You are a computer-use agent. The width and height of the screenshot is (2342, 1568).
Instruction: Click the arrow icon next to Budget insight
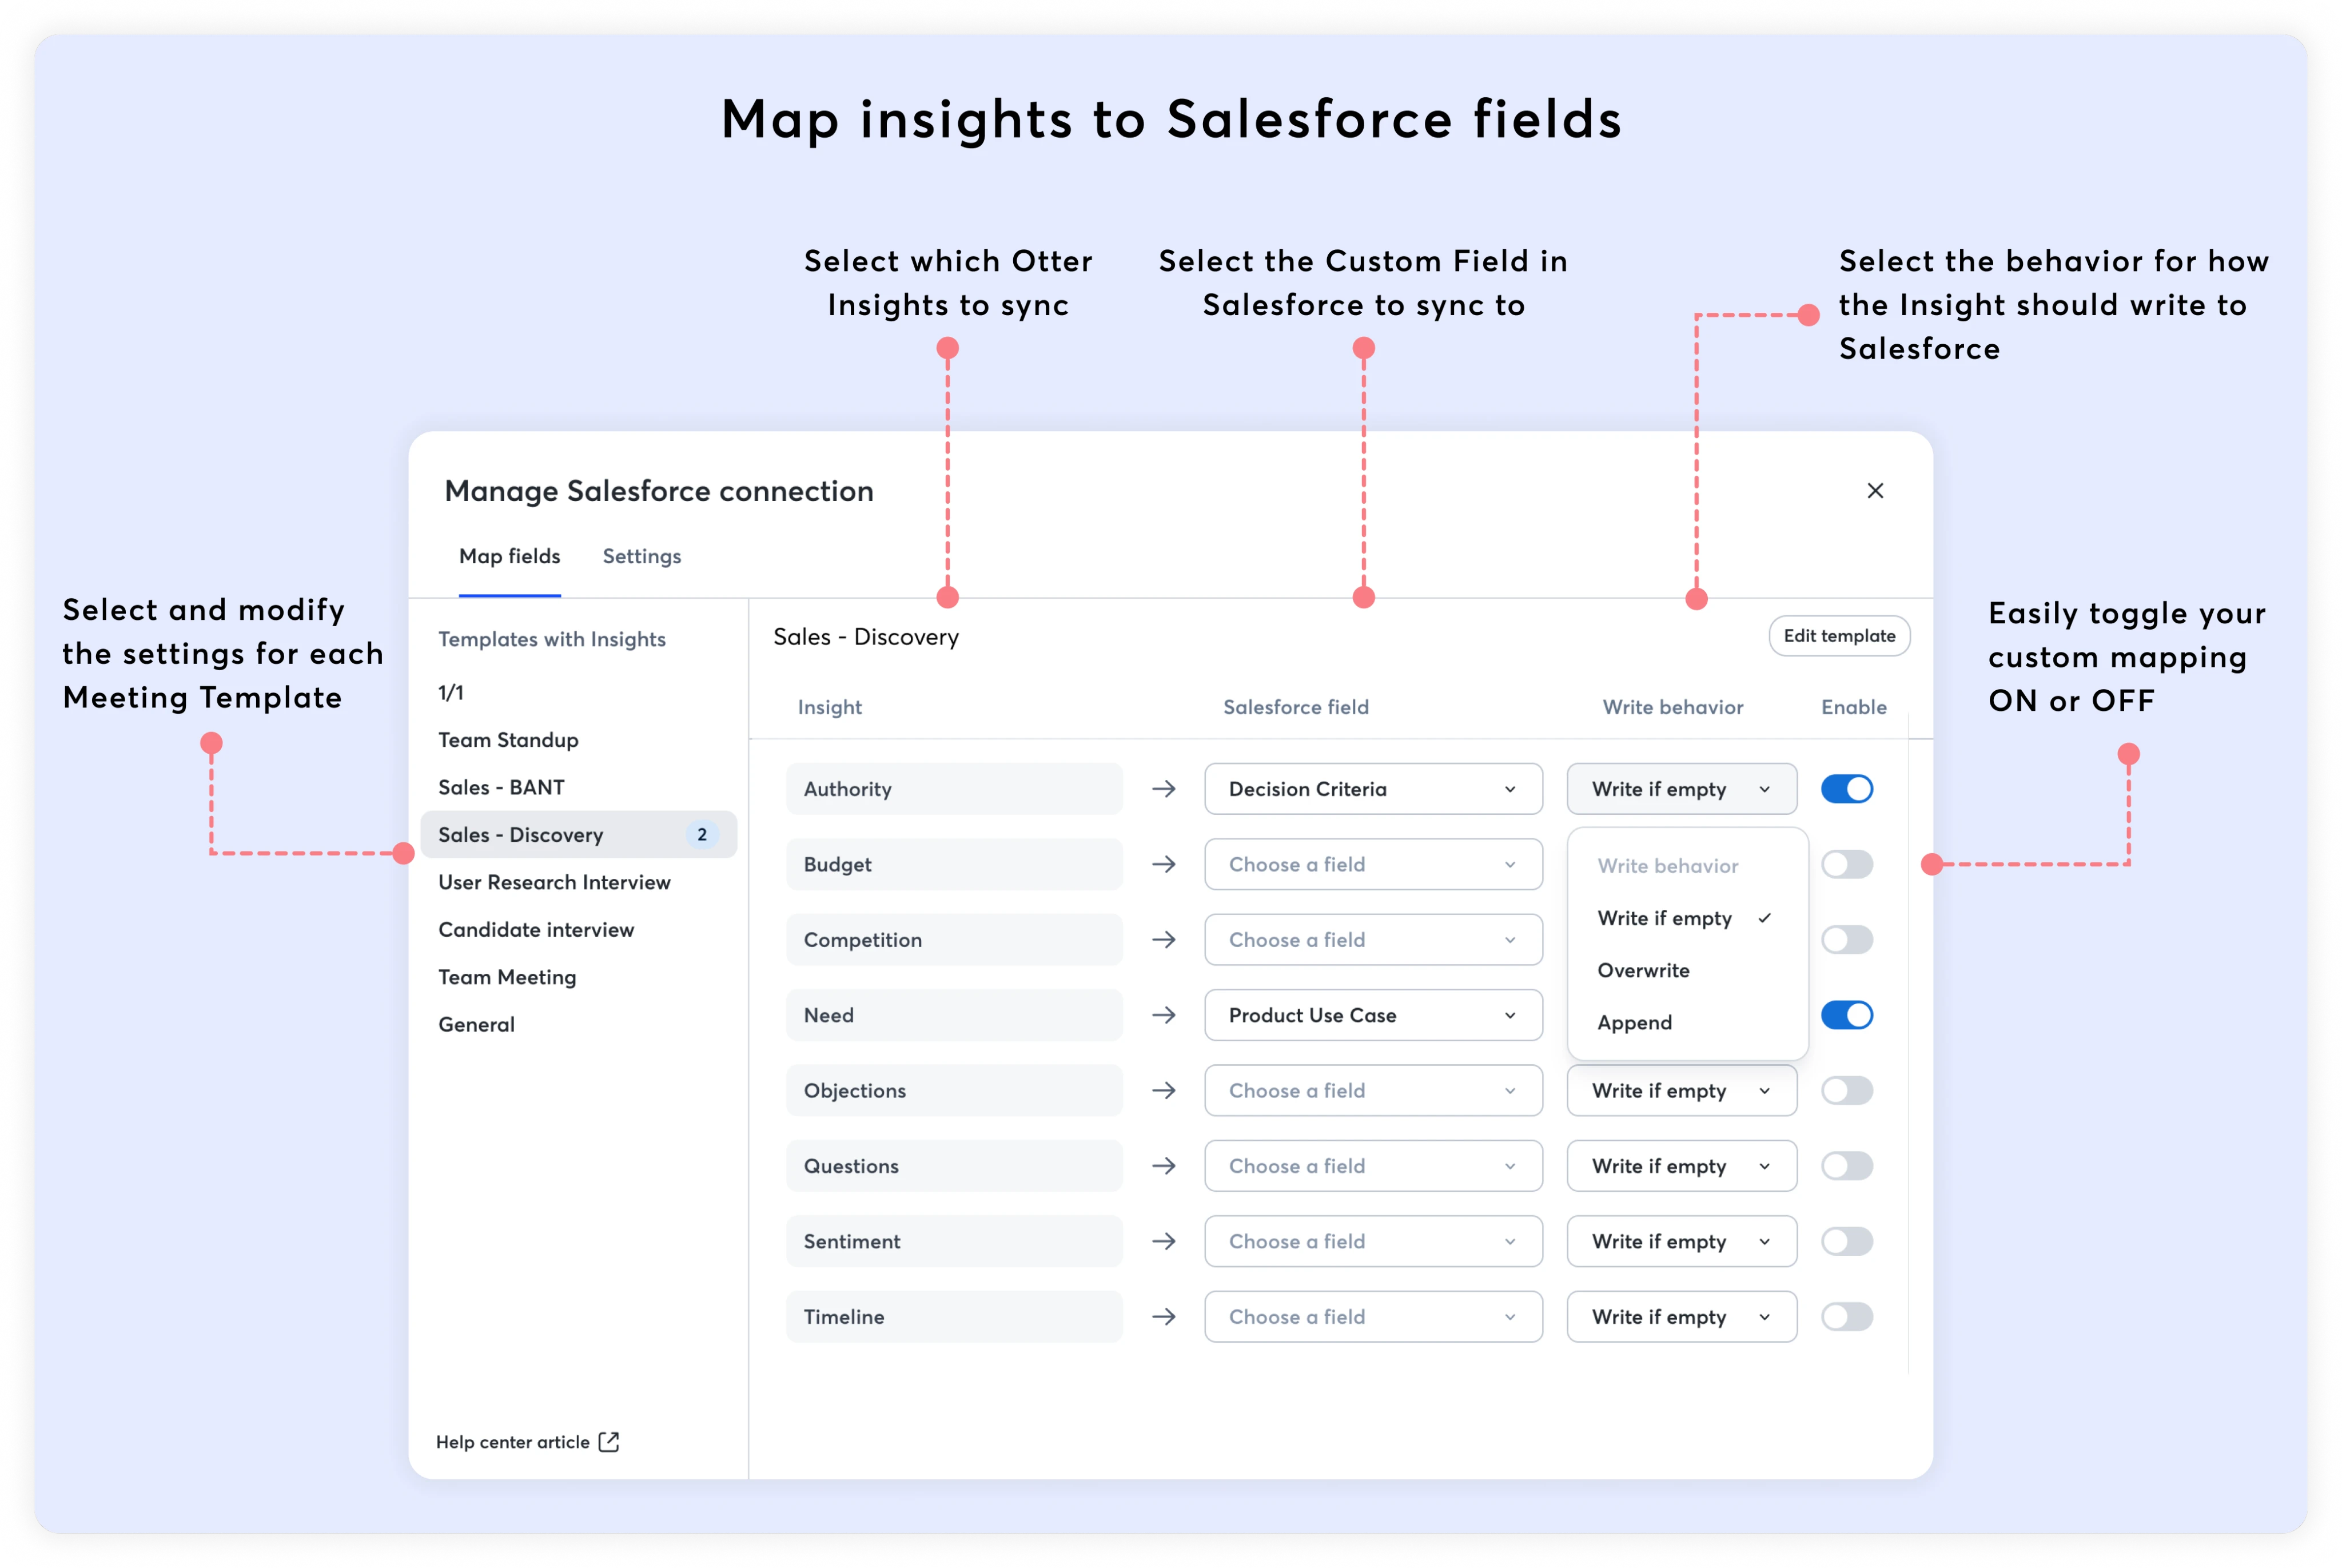[x=1165, y=864]
